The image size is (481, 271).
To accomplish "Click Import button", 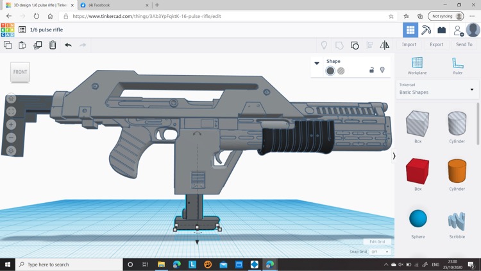I will [x=409, y=44].
